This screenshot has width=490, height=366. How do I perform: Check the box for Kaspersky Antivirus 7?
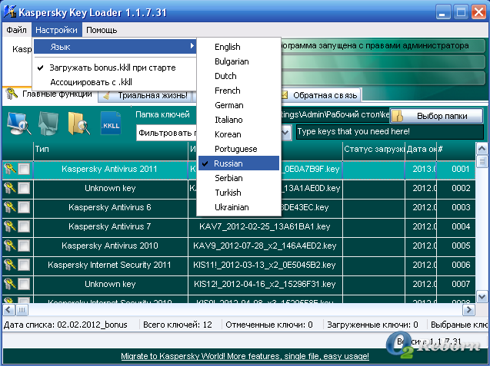24,226
